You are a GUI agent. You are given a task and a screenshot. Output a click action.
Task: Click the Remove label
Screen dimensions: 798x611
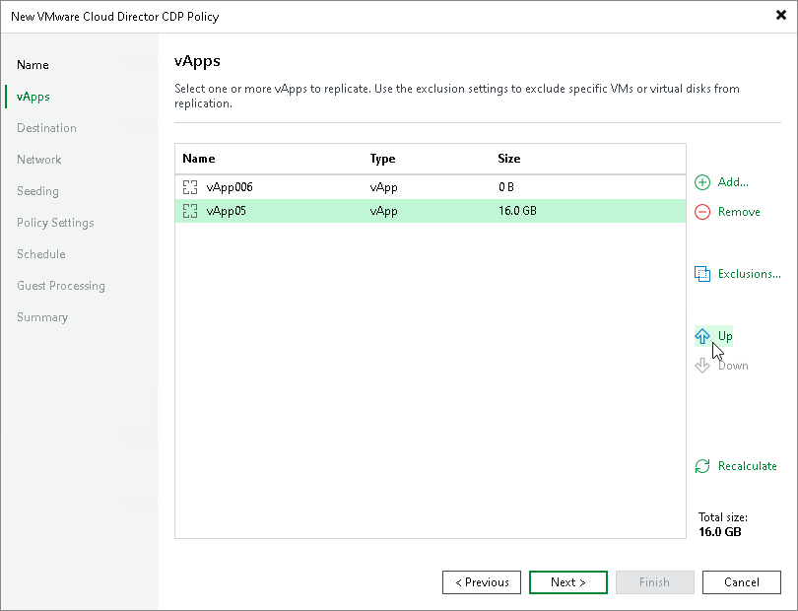pos(739,212)
